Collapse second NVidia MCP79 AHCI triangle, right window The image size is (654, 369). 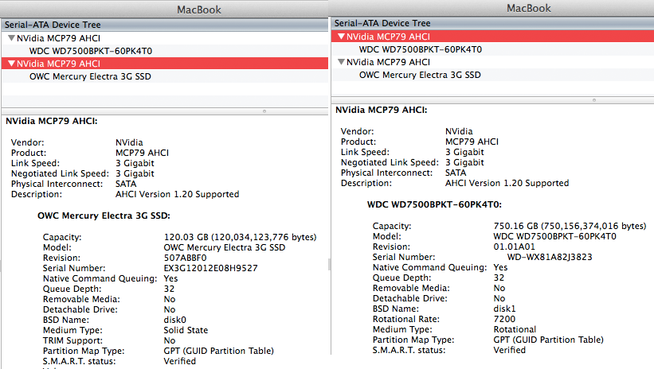click(x=341, y=62)
